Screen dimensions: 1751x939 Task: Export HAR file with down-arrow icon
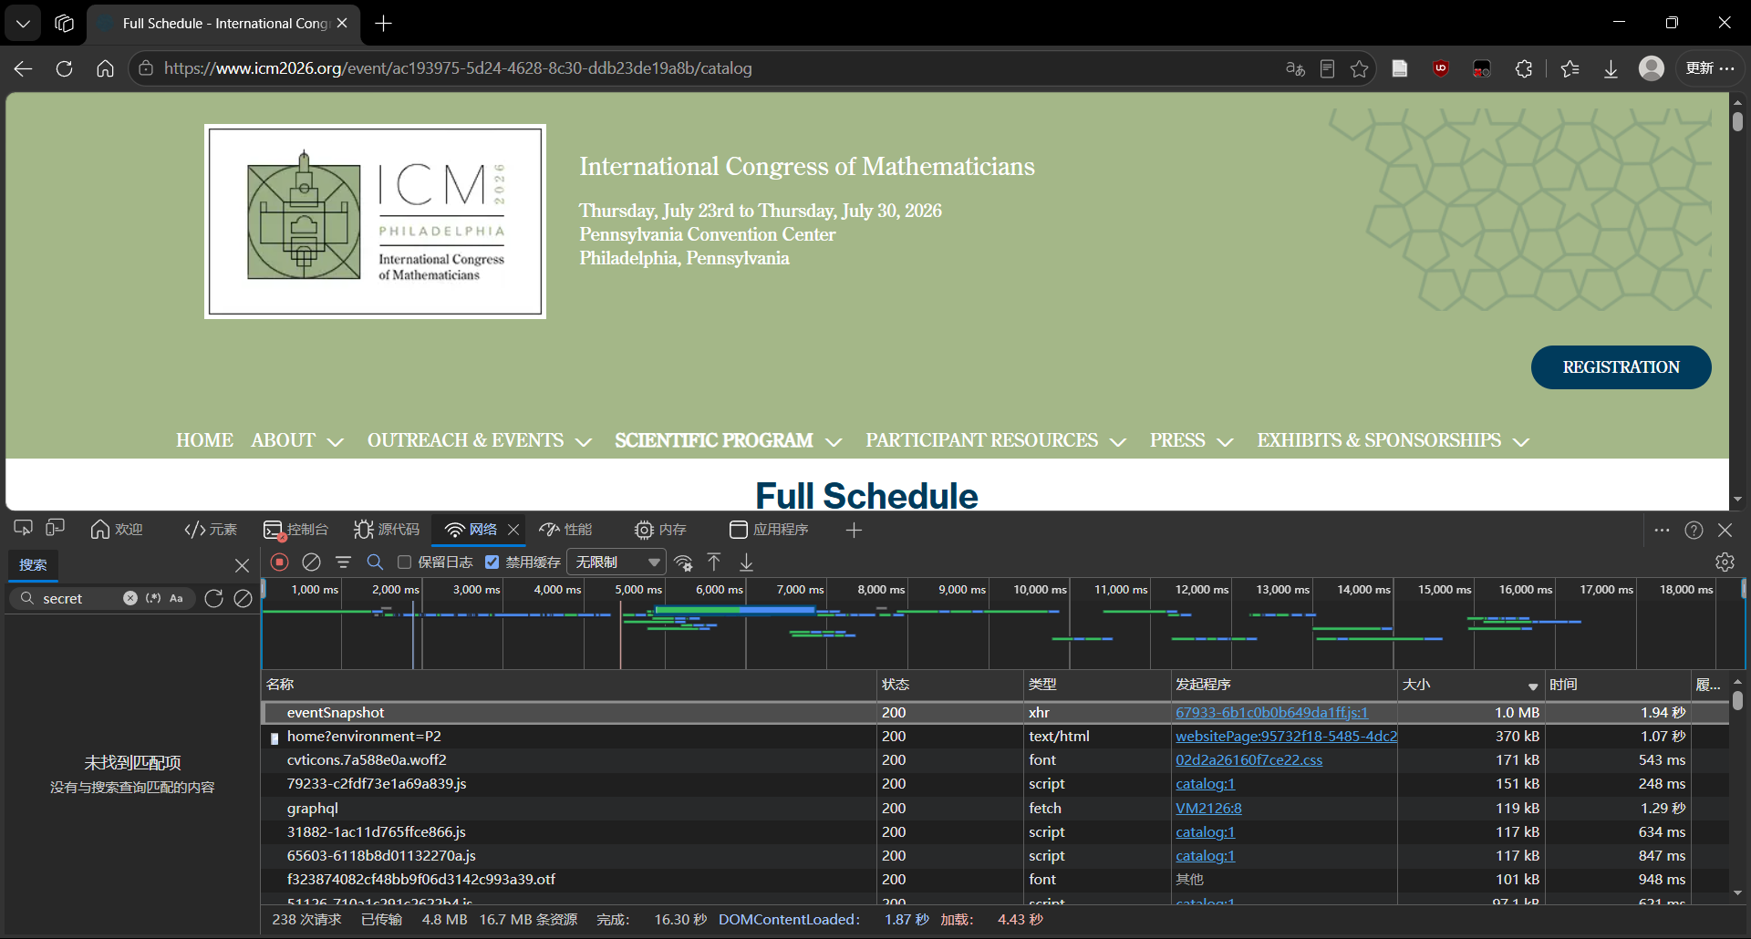click(x=746, y=562)
